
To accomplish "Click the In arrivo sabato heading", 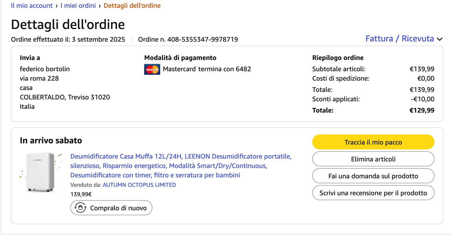I will coord(51,141).
